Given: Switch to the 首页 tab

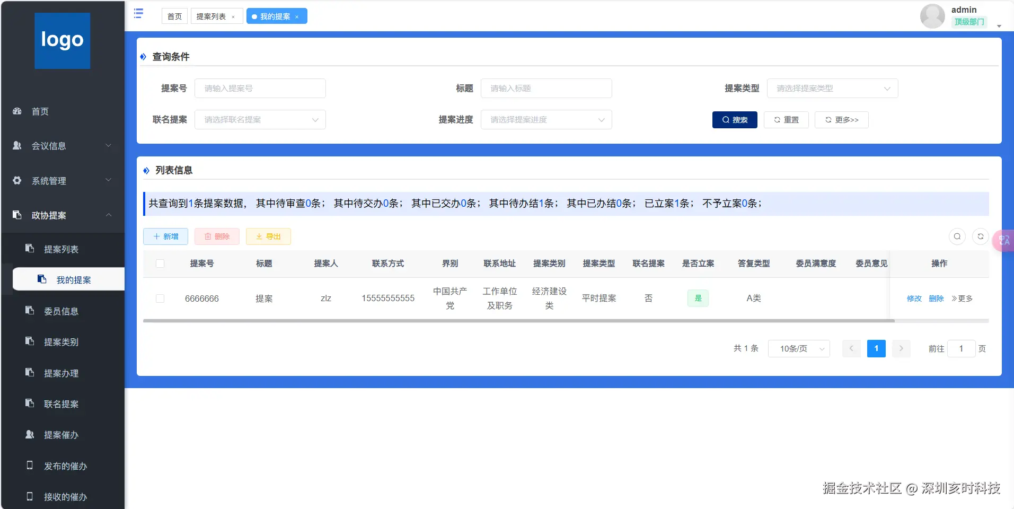Looking at the screenshot, I should tap(174, 16).
